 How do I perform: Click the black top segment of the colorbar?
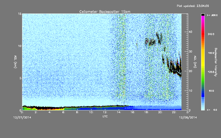[203, 15]
